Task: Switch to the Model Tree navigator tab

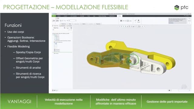Action: point(55,26)
